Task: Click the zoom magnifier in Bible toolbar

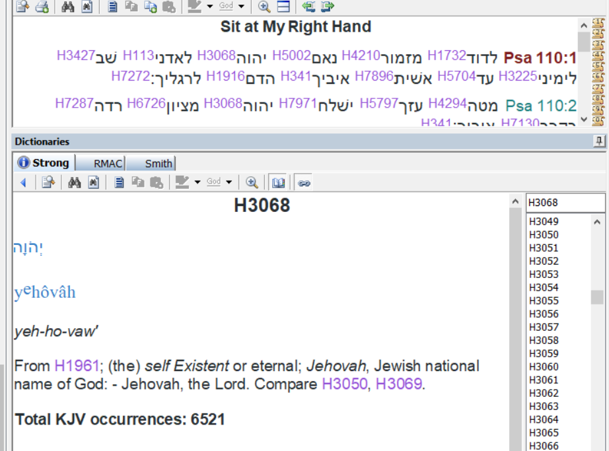Action: coord(264,7)
